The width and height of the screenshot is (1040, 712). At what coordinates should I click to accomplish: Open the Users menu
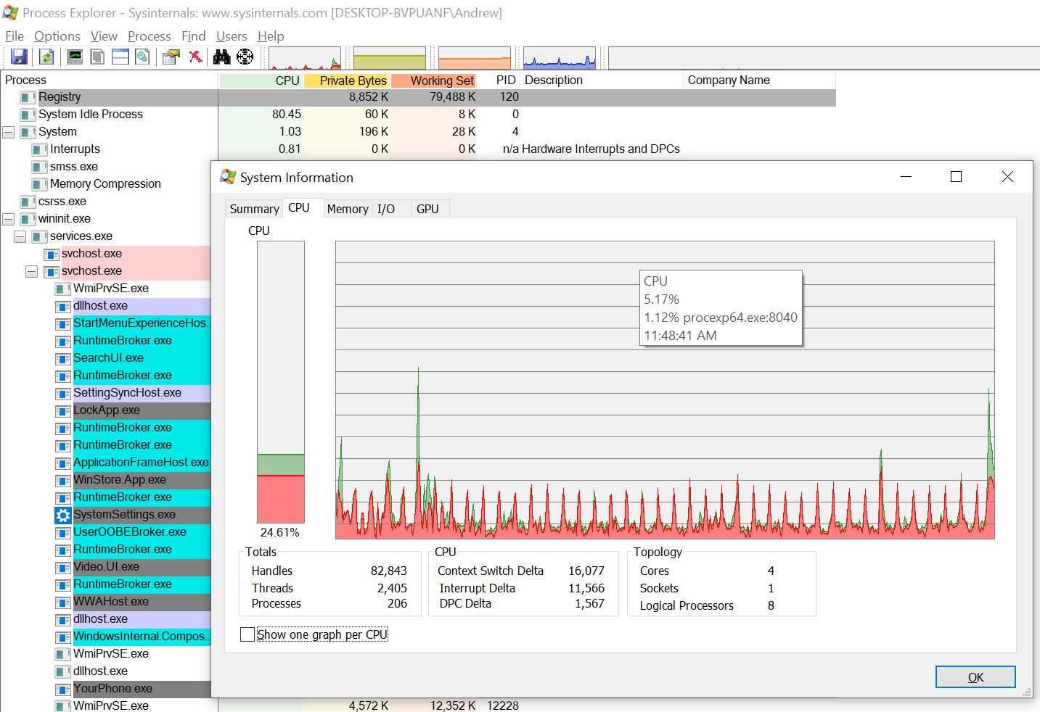point(232,36)
